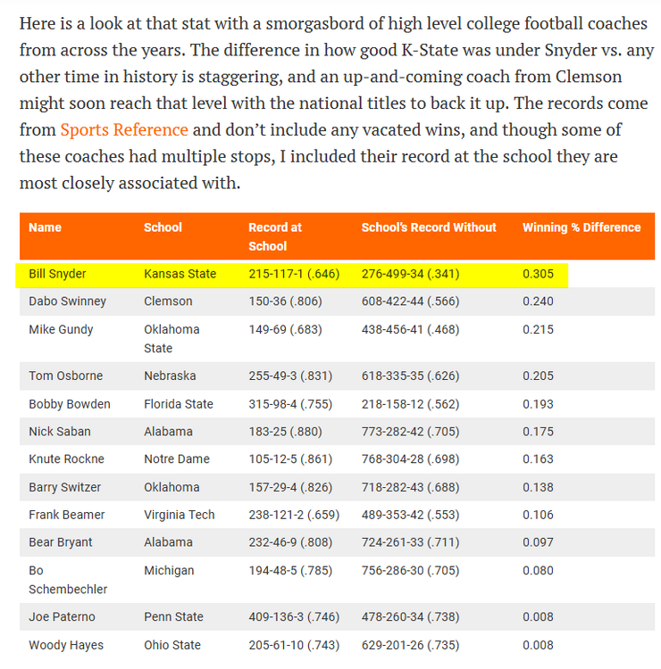Click the highlighted 0.305 difference value
661x669 pixels.
(538, 274)
